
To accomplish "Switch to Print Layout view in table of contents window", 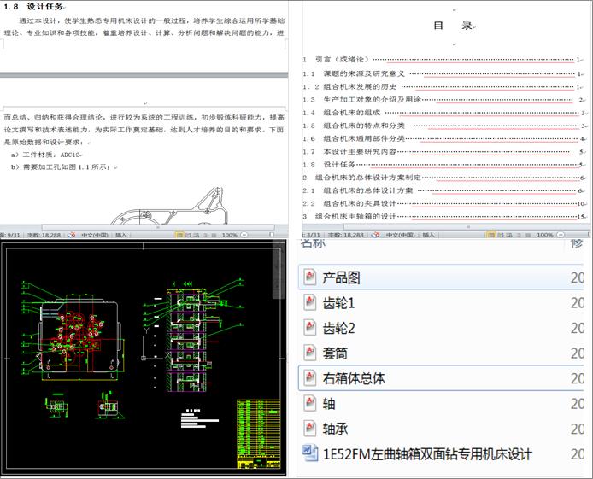I will pyautogui.click(x=490, y=235).
